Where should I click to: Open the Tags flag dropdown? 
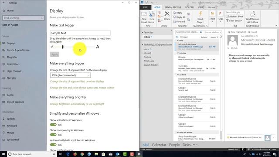tap(221, 17)
